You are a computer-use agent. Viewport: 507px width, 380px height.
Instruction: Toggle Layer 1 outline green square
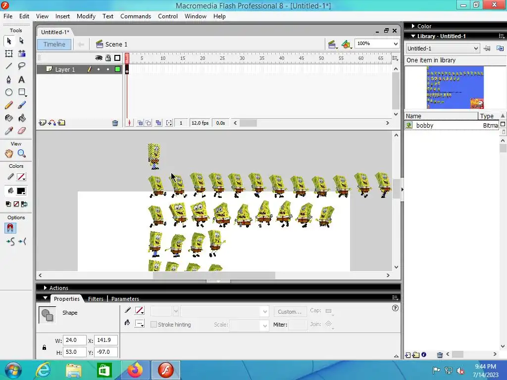pos(118,69)
